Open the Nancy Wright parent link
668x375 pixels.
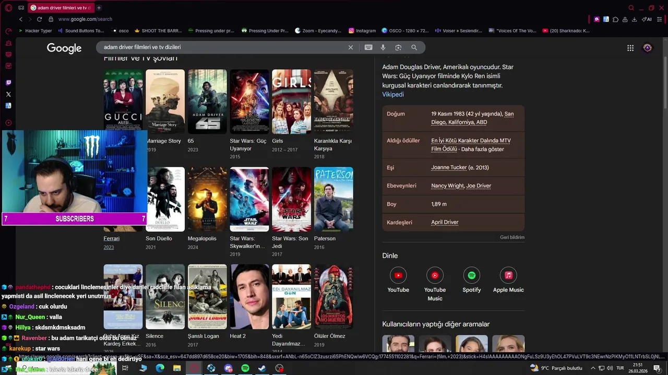(447, 186)
